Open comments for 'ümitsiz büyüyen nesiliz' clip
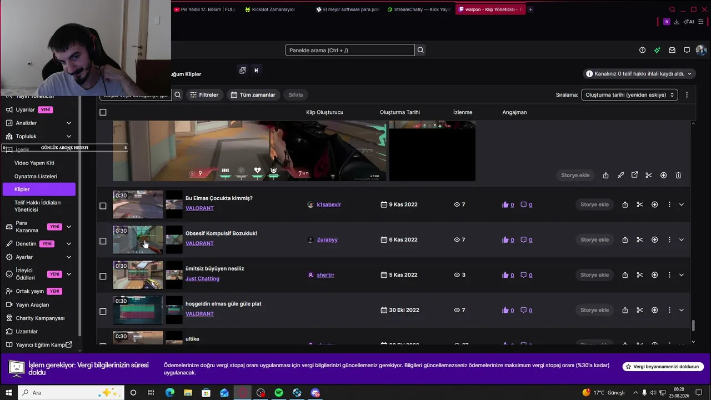Image resolution: width=711 pixels, height=400 pixels. (527, 275)
